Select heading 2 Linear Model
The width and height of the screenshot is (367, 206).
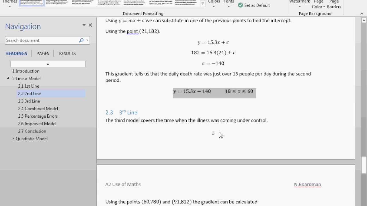click(26, 78)
